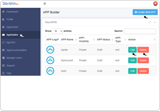This screenshot has width=160, height=111.
Task: Edit the test5 app
Action: coord(133,71)
